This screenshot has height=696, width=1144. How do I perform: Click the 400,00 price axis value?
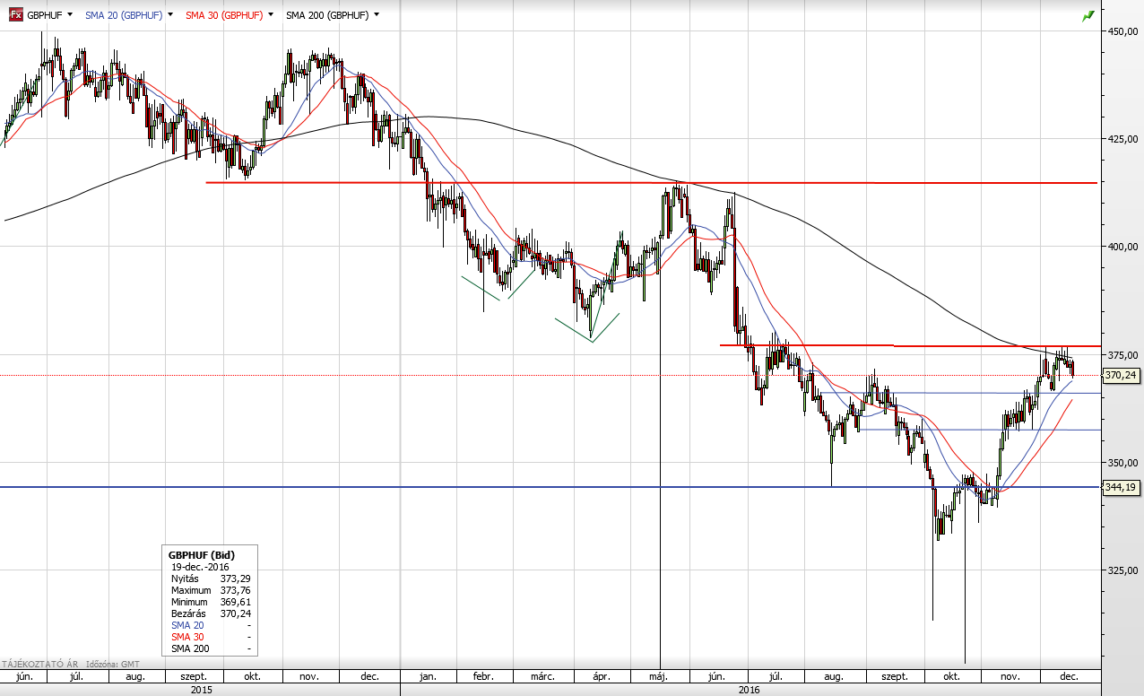(1124, 247)
